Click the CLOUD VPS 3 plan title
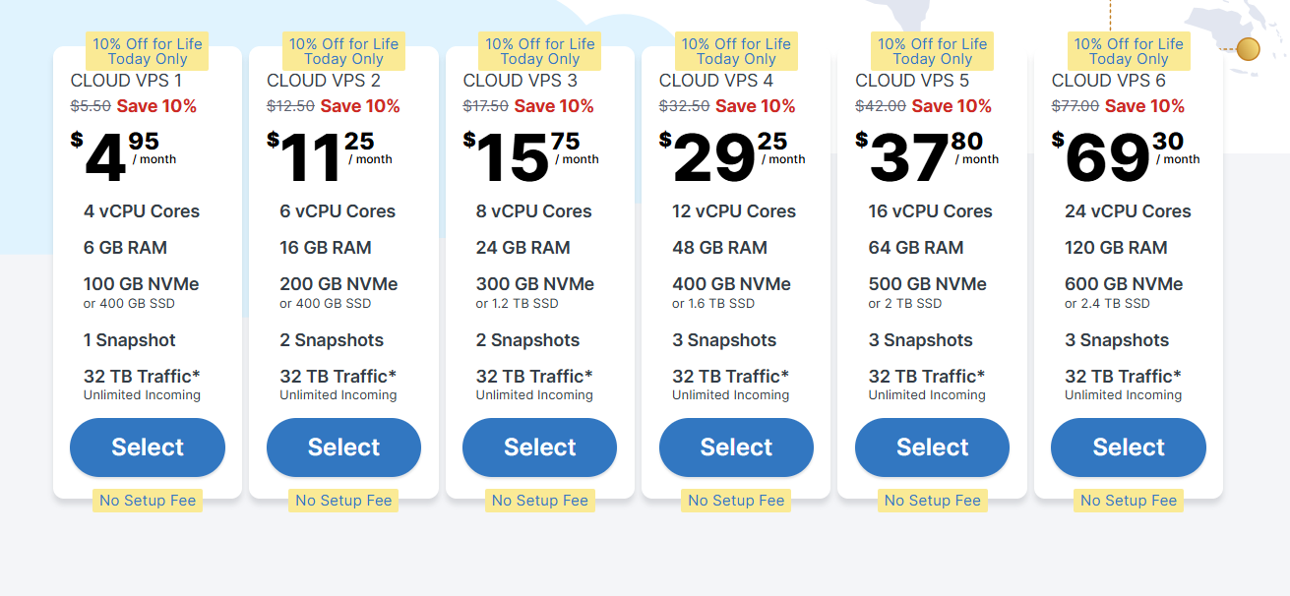 click(521, 81)
